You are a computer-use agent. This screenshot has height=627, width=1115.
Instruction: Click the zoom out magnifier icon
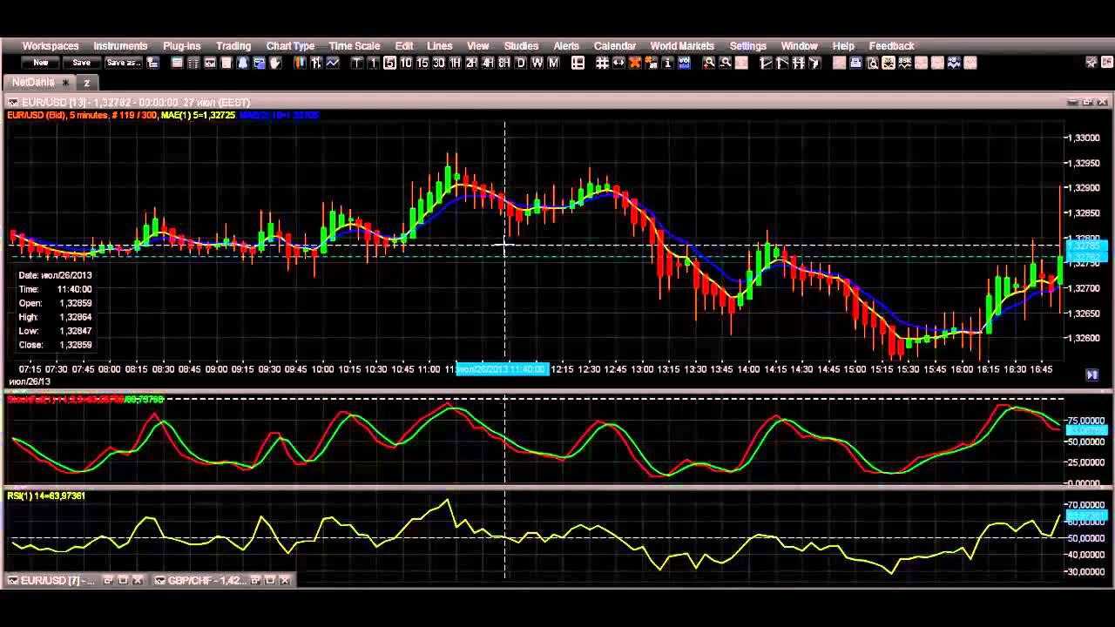725,63
